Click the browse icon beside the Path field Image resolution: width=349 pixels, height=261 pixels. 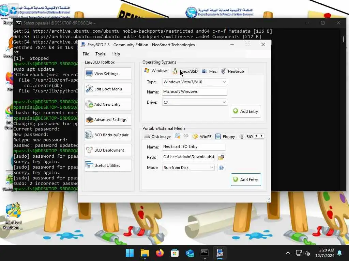point(221,157)
